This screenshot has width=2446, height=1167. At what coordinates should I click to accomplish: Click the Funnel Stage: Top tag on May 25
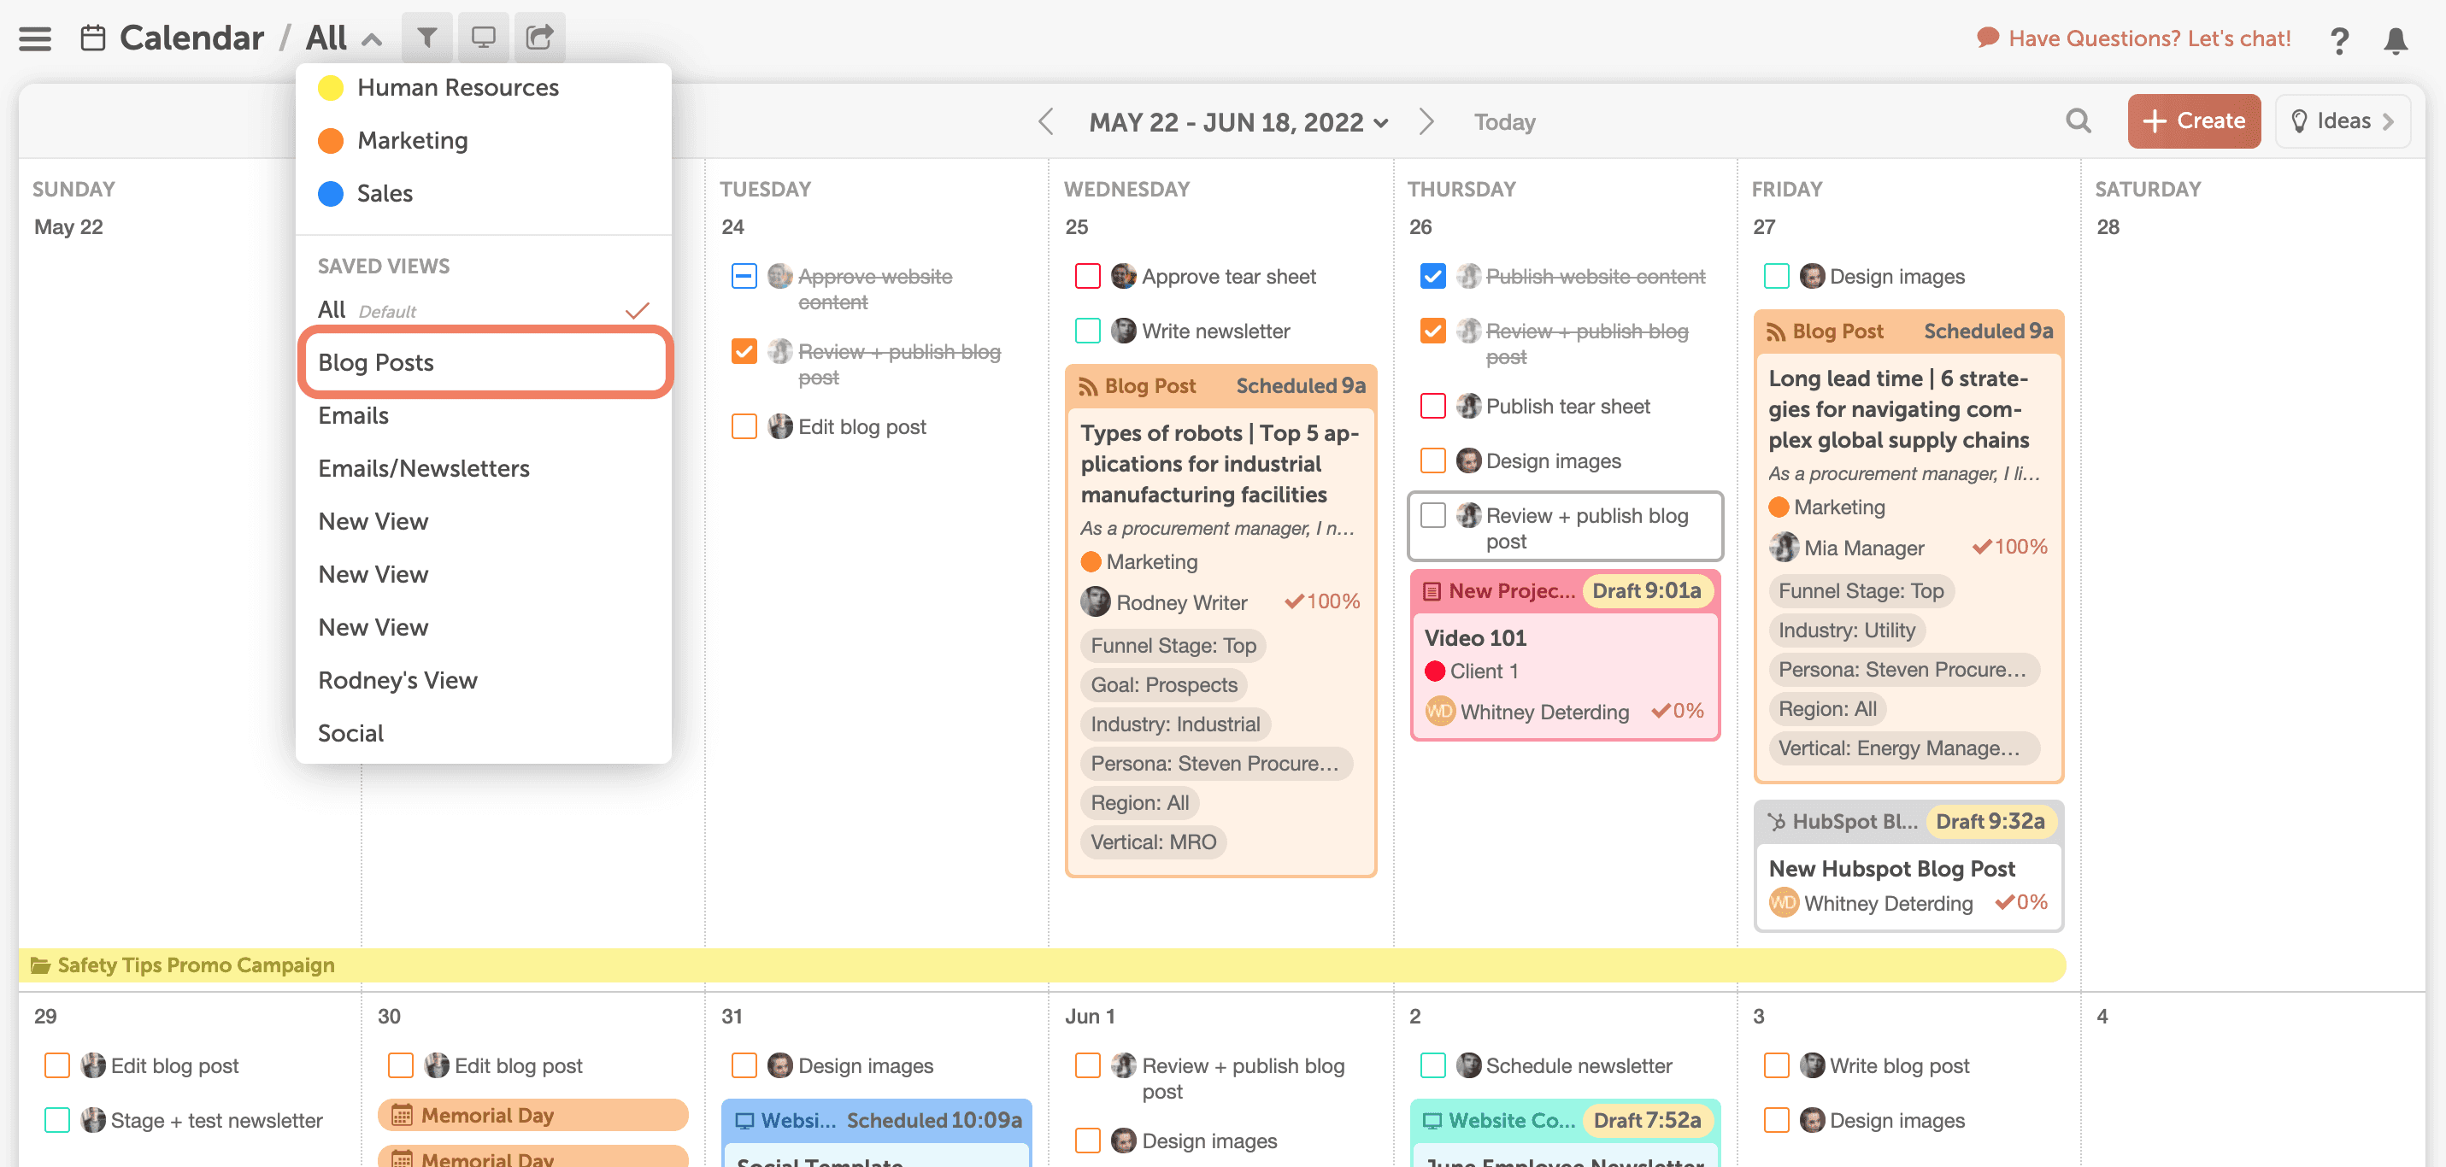point(1173,646)
